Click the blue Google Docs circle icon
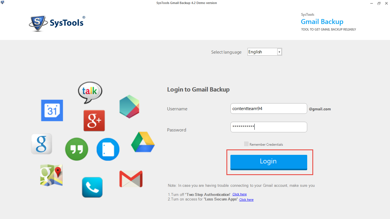Viewport: 390px width, 219px height. 108,149
